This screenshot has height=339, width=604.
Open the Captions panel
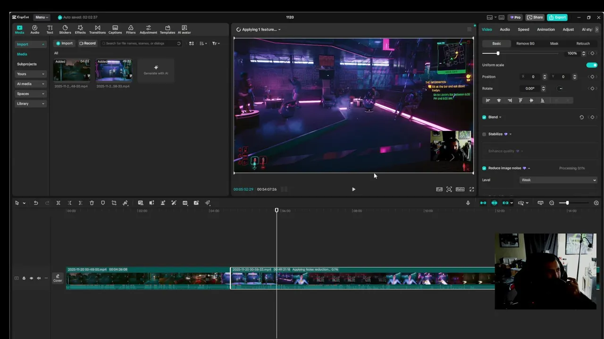click(115, 30)
